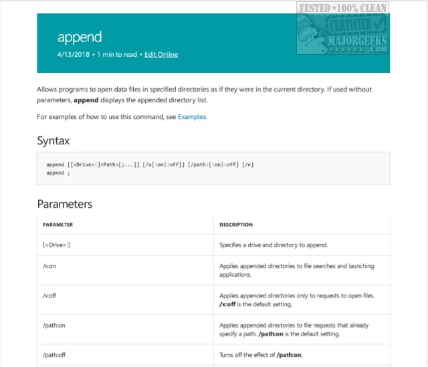Select the Parameters section heading
The width and height of the screenshot is (428, 367).
(x=65, y=204)
